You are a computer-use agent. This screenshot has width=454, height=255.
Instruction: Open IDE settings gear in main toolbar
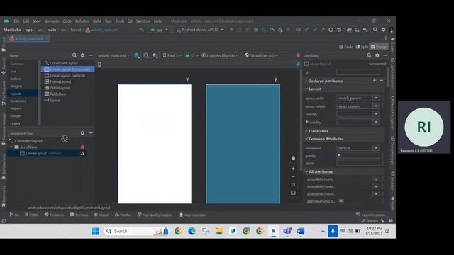pos(383,30)
